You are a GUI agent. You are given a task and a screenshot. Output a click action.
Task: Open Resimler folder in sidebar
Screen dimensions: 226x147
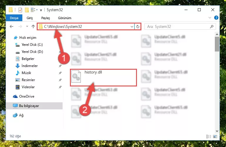click(x=25, y=80)
